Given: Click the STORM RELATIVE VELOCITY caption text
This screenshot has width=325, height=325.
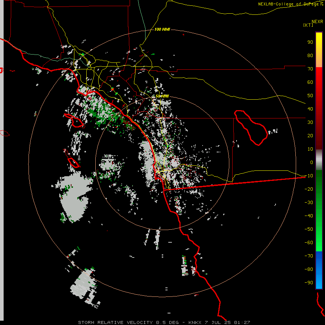Looking at the screenshot, I should pyautogui.click(x=116, y=322).
